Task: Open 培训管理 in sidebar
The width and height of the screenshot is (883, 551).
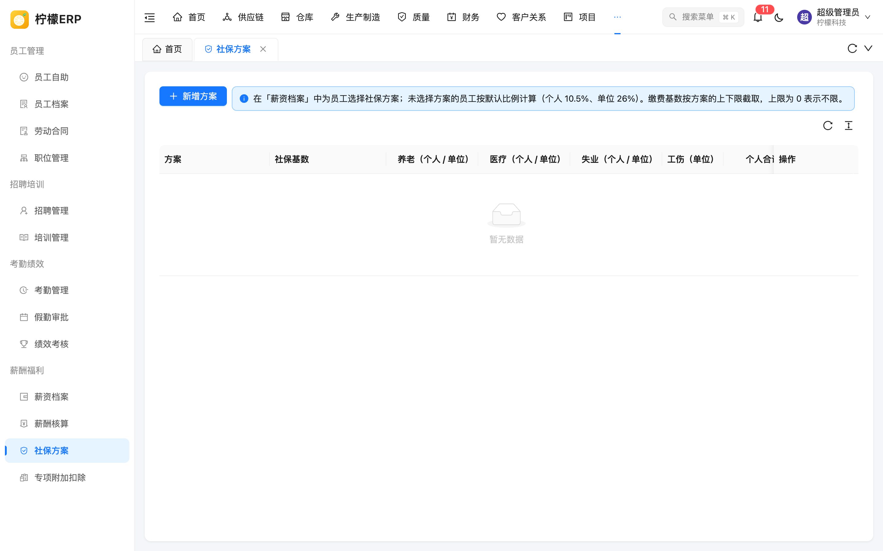Action: click(x=67, y=238)
